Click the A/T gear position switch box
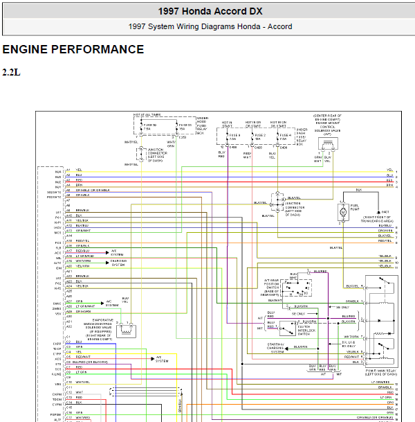The width and height of the screenshot is (415, 422). point(296,288)
